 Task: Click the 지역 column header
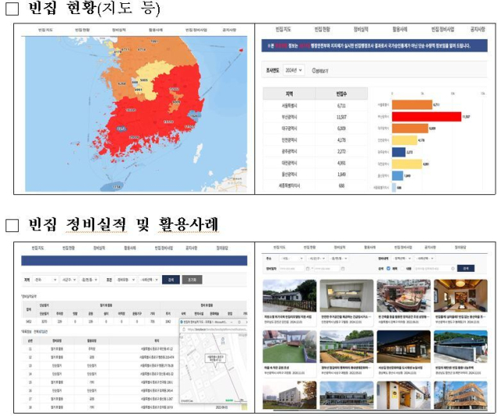pos(289,94)
